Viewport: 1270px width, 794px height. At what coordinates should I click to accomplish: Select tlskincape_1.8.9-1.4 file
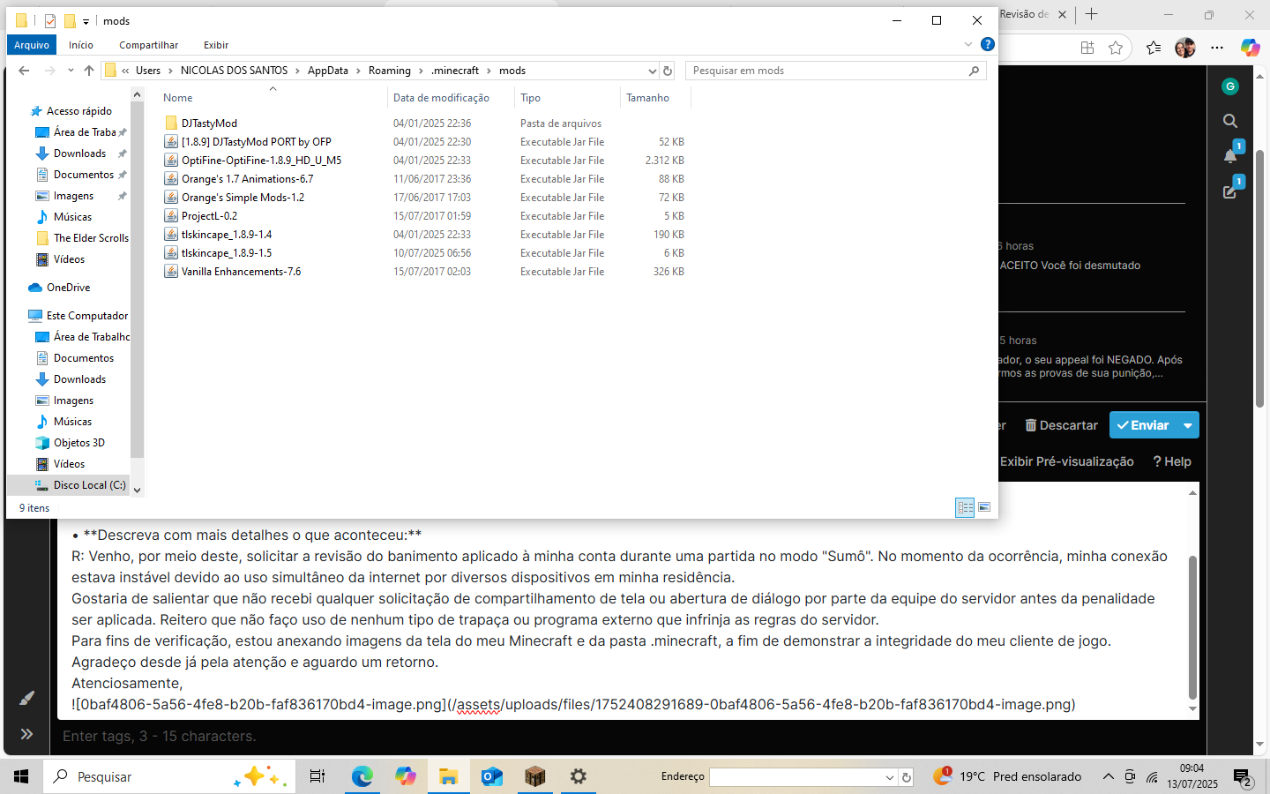[x=227, y=235]
